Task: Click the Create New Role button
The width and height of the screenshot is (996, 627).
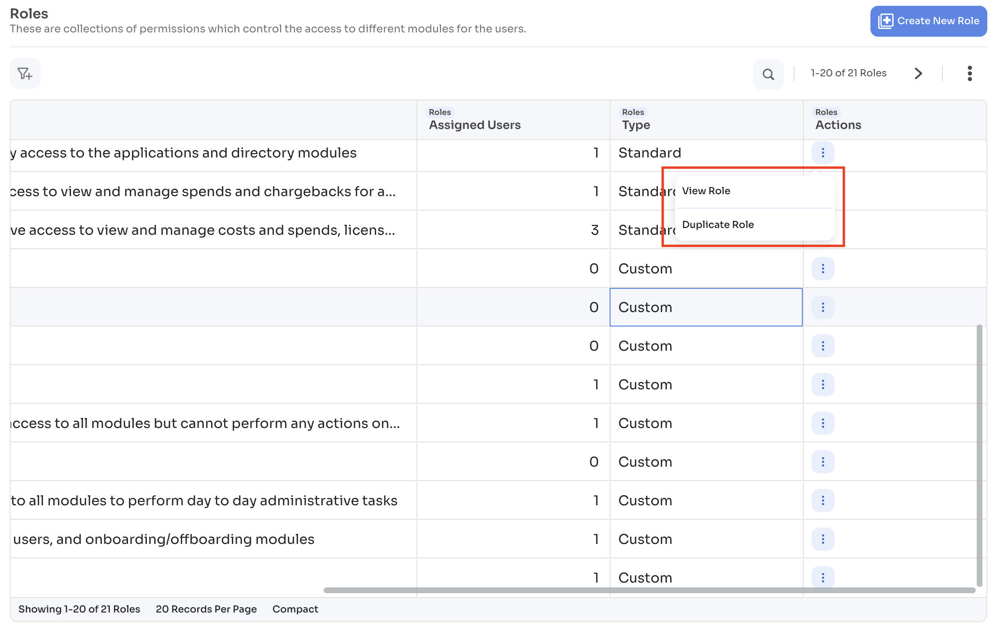Action: pos(928,21)
